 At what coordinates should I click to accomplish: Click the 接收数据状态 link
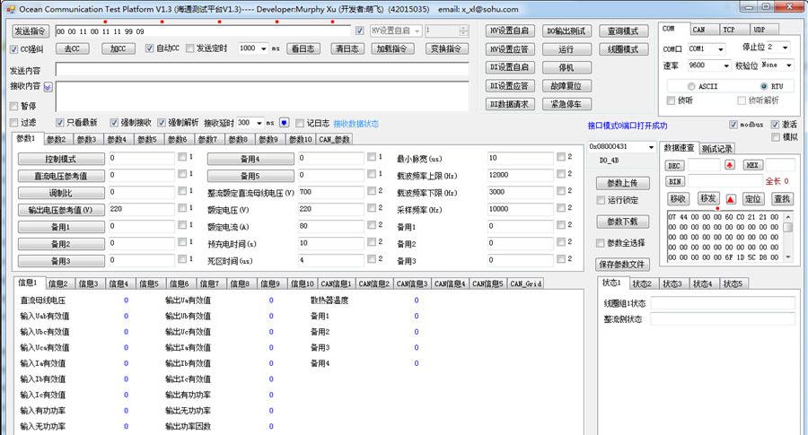[356, 124]
